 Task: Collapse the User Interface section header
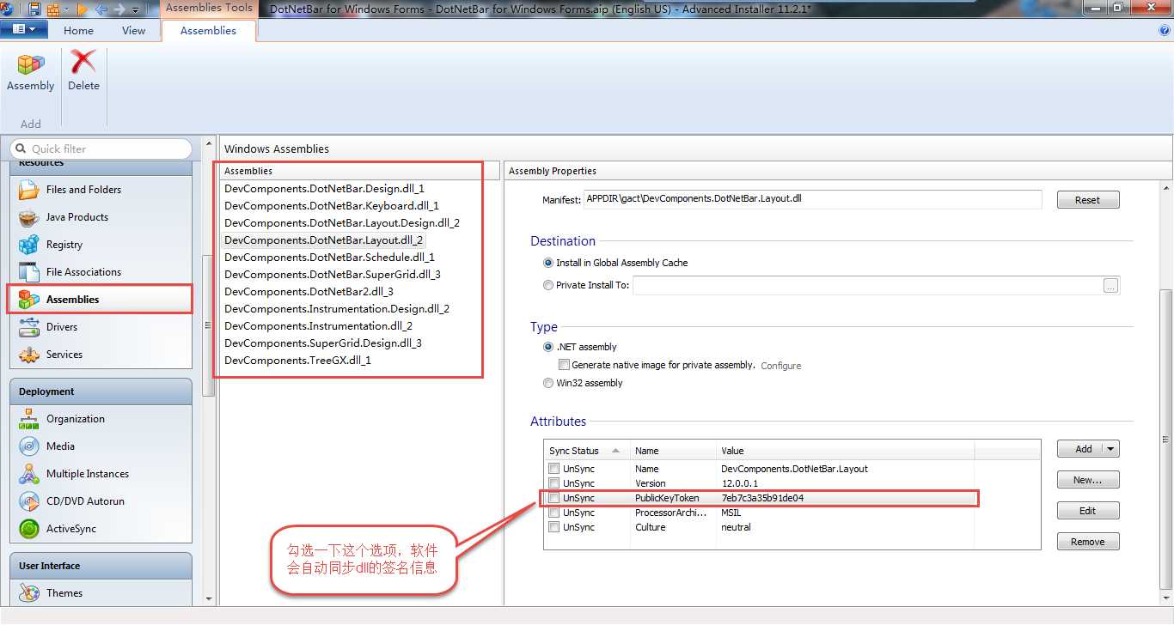(x=101, y=566)
